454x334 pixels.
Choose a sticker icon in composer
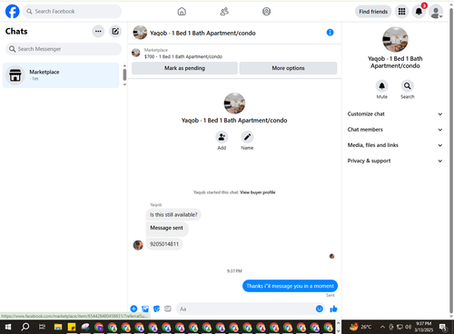(x=156, y=309)
